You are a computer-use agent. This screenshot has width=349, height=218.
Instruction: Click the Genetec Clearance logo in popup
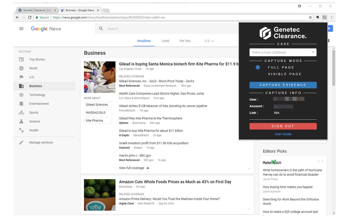pyautogui.click(x=283, y=33)
